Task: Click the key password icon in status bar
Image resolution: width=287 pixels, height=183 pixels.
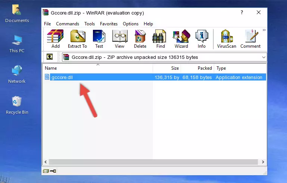Action: click(53, 171)
